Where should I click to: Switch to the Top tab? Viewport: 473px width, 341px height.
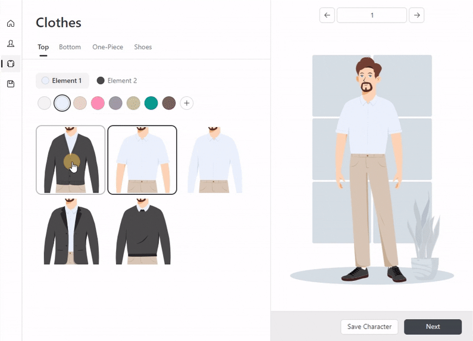[43, 47]
